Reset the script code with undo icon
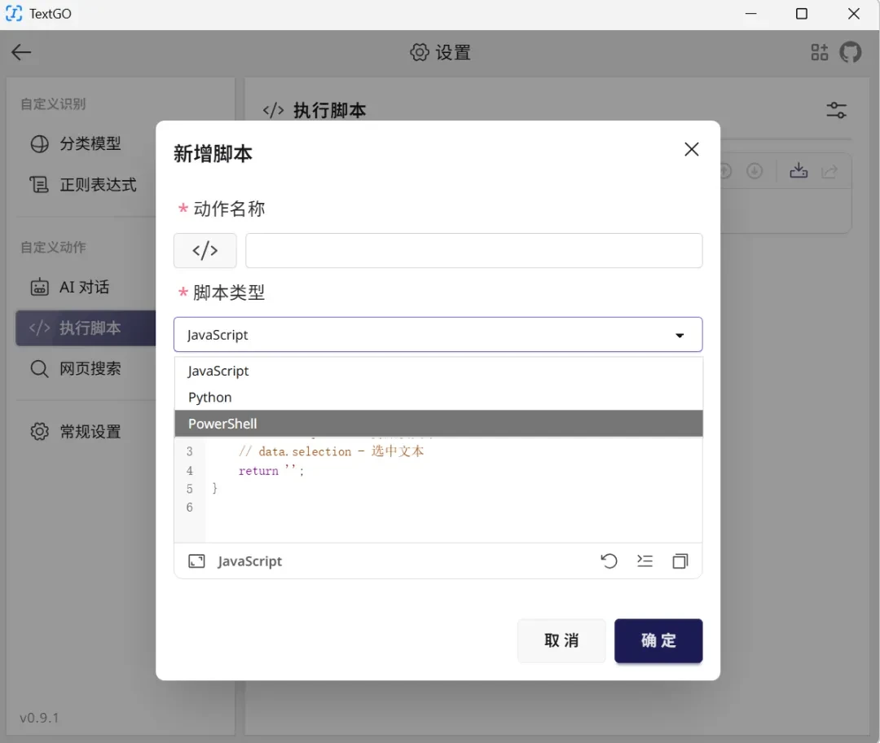Screen dimensions: 880x743 click(x=609, y=561)
